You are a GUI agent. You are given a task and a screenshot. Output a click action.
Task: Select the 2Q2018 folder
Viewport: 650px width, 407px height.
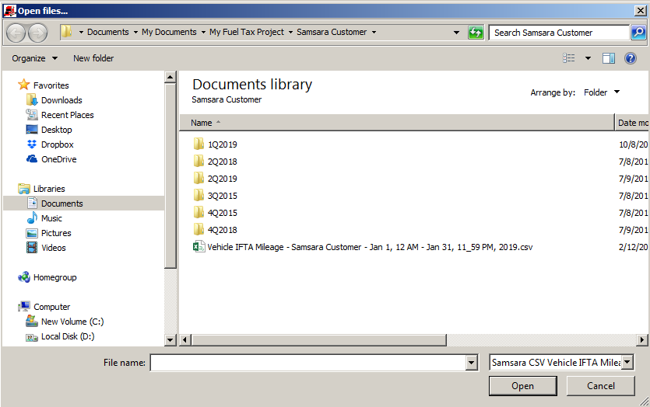tap(222, 162)
